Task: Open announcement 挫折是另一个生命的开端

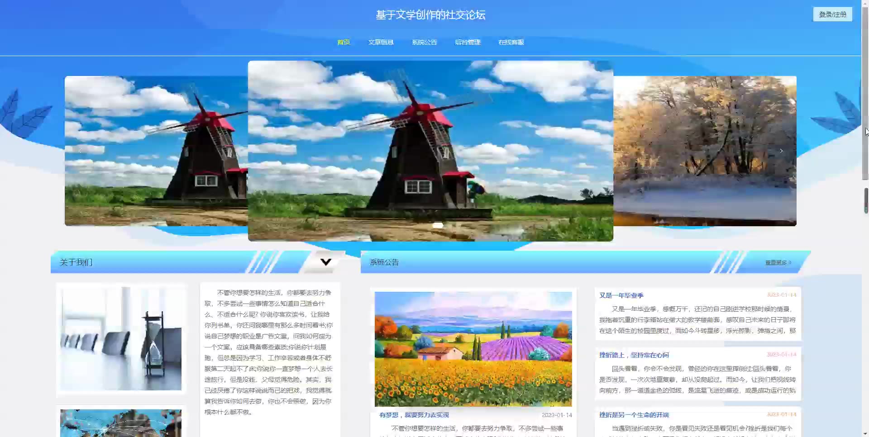Action: [x=634, y=415]
